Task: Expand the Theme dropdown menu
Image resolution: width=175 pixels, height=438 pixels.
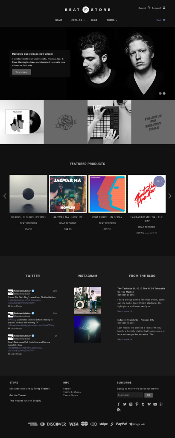Action: [x=112, y=20]
